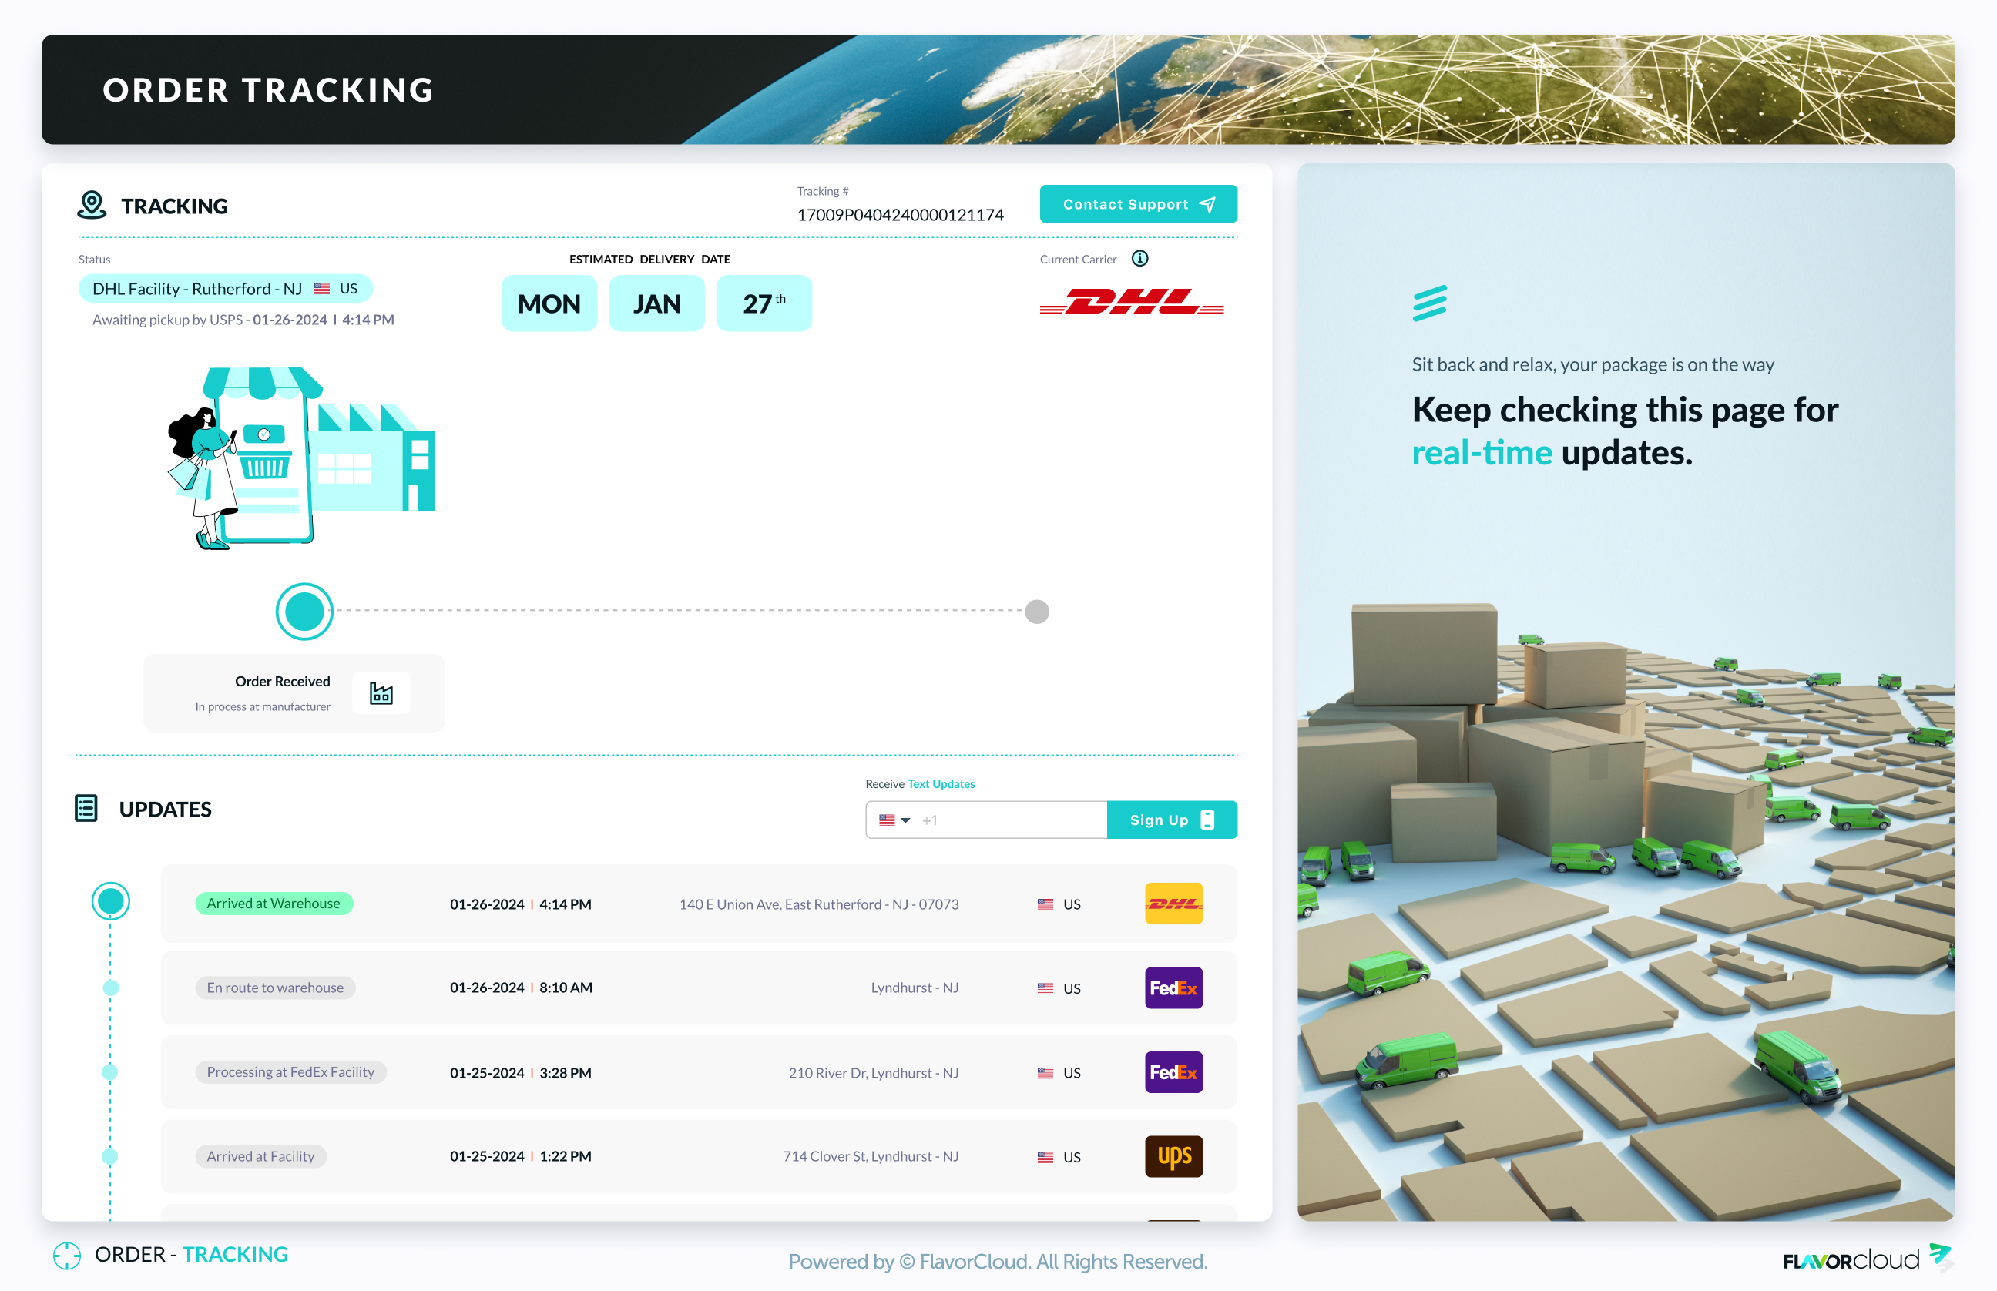Click timeline dot for En route to warehouse
Viewport: 1997px width, 1291px height.
(110, 988)
